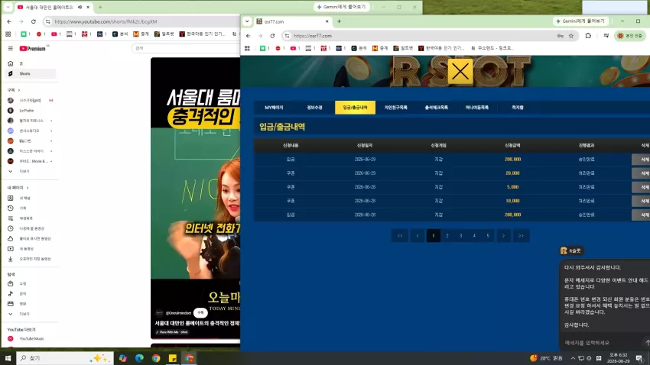Open Liked videos in YouTube sidebar
This screenshot has width=650, height=365.
pos(30,238)
